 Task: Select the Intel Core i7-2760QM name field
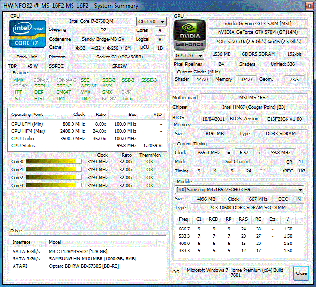point(91,21)
